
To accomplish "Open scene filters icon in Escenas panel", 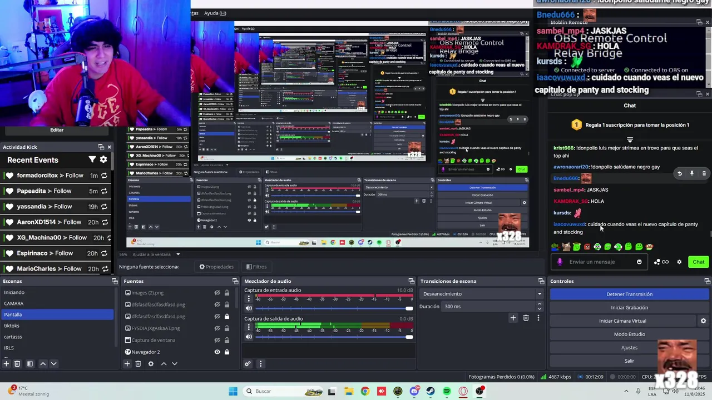I will 30,364.
